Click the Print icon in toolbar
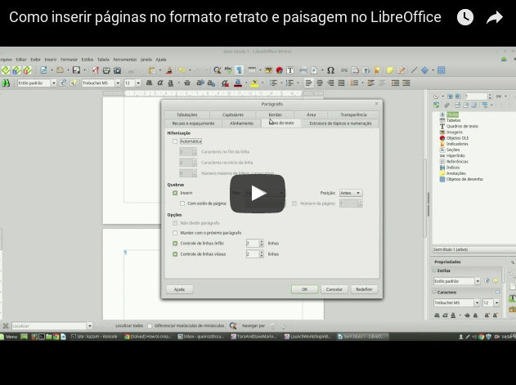This screenshot has width=516, height=385. click(106, 70)
